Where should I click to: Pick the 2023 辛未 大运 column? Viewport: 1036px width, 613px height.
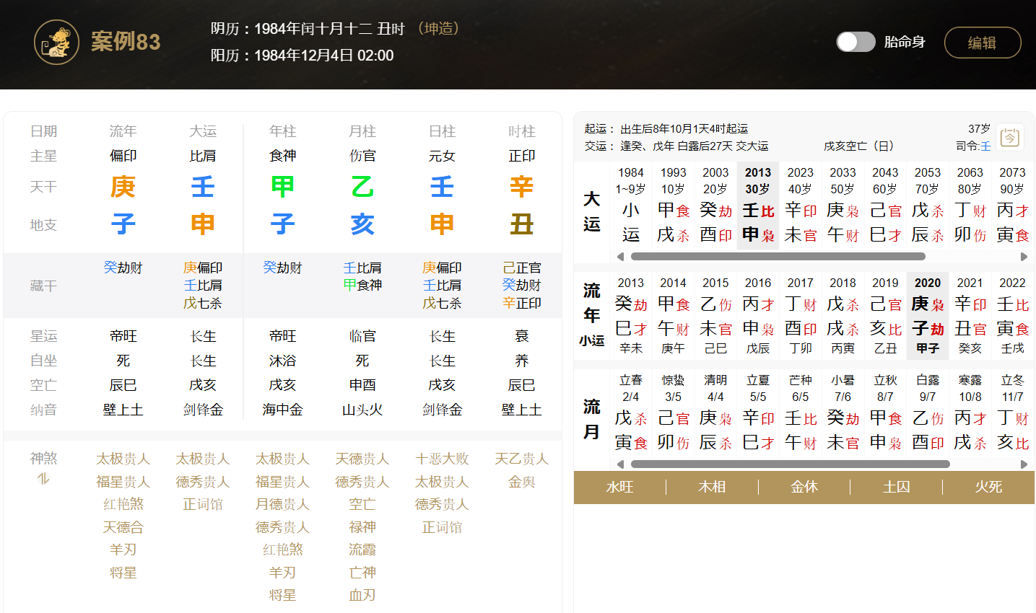tap(801, 205)
